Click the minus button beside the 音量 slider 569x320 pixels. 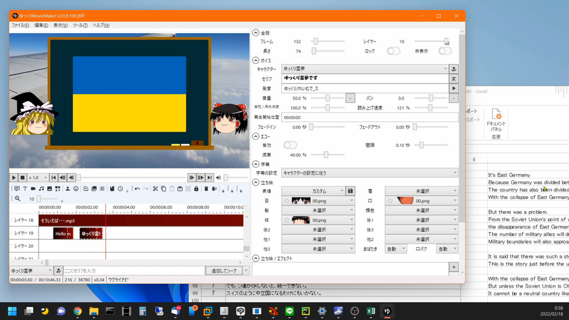[350, 98]
